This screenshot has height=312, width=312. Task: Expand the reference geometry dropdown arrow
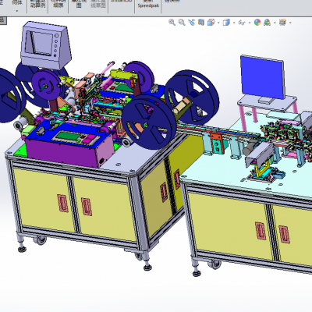click(x=17, y=11)
